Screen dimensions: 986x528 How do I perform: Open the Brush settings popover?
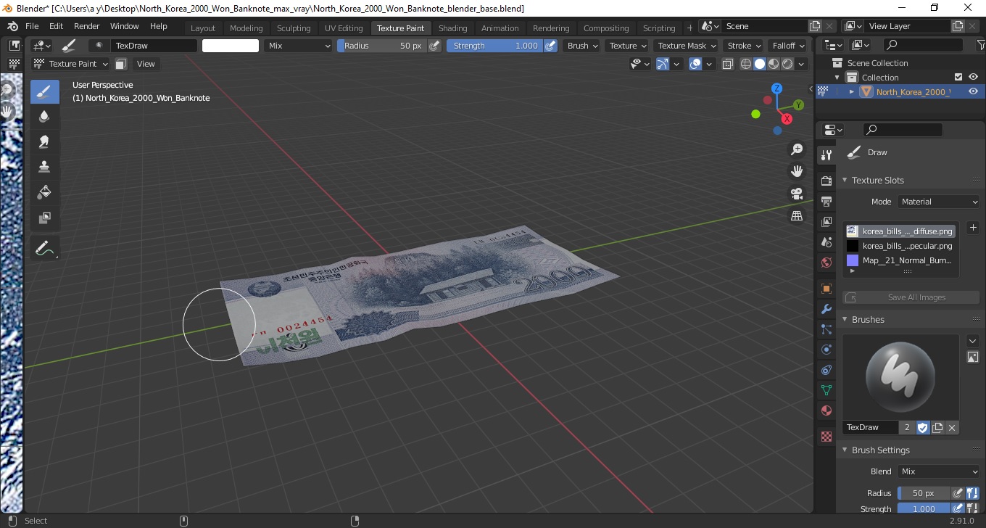tap(583, 46)
